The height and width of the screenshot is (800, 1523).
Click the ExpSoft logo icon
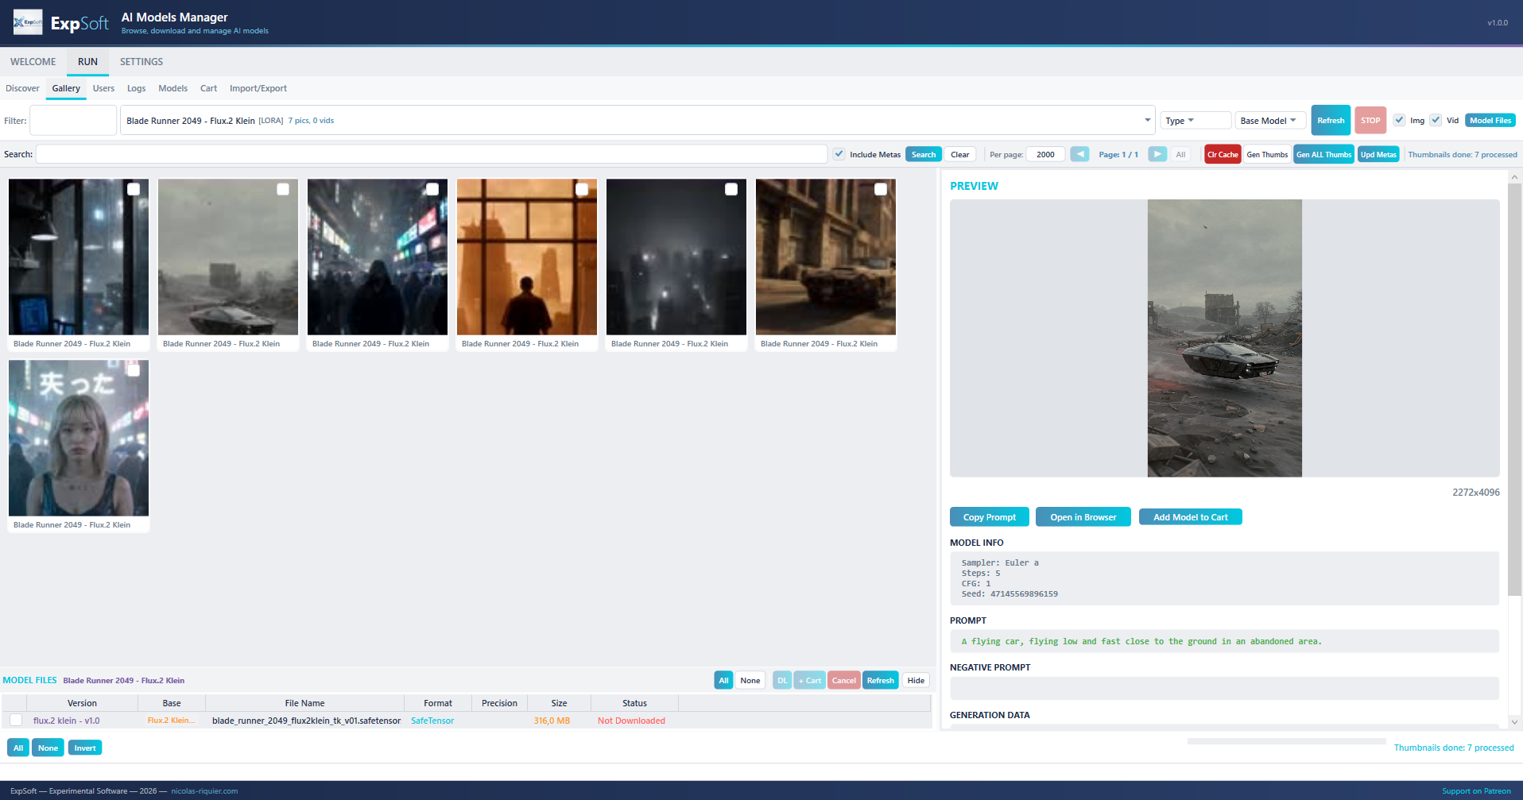[28, 22]
